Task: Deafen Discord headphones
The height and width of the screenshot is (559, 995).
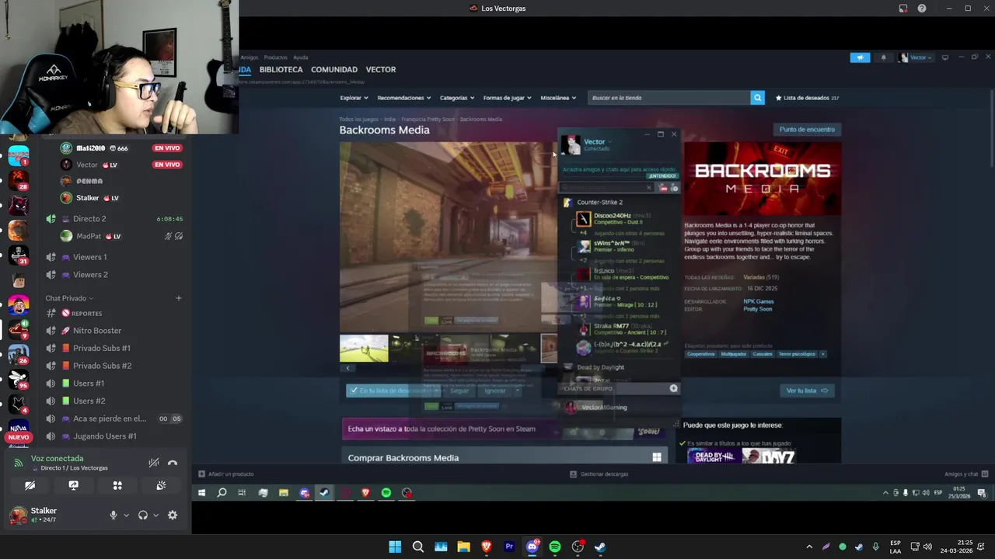Action: (x=143, y=515)
